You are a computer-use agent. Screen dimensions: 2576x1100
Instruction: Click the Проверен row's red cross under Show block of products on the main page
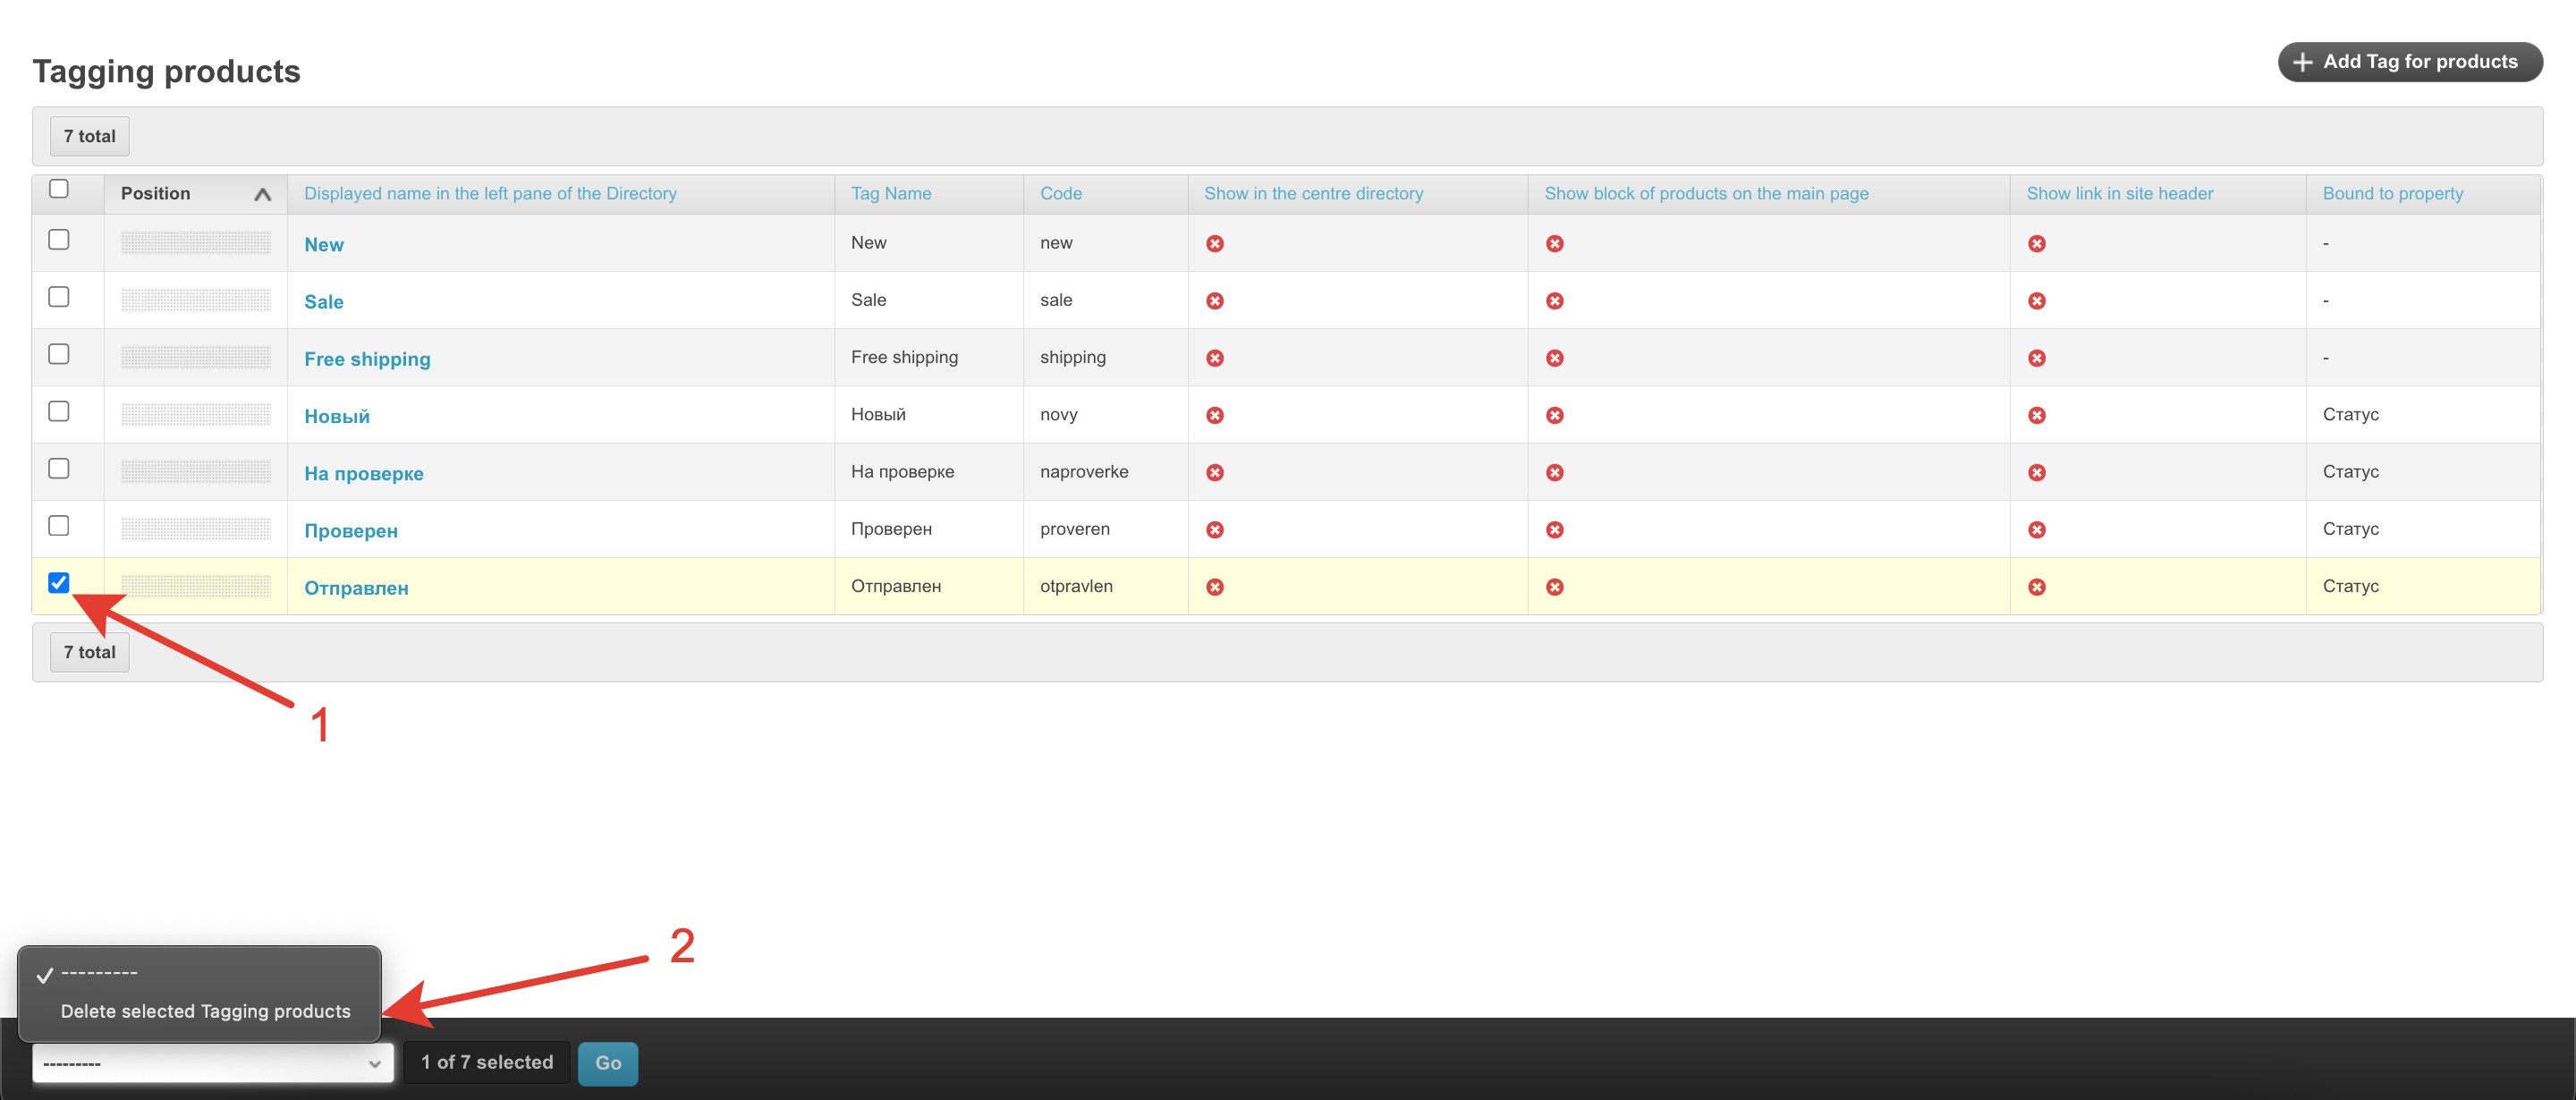[x=1554, y=530]
